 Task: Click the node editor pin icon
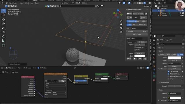click(75, 68)
